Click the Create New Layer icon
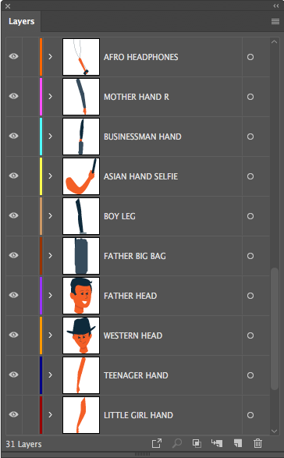Screen dimensions: 284x458 238,443
